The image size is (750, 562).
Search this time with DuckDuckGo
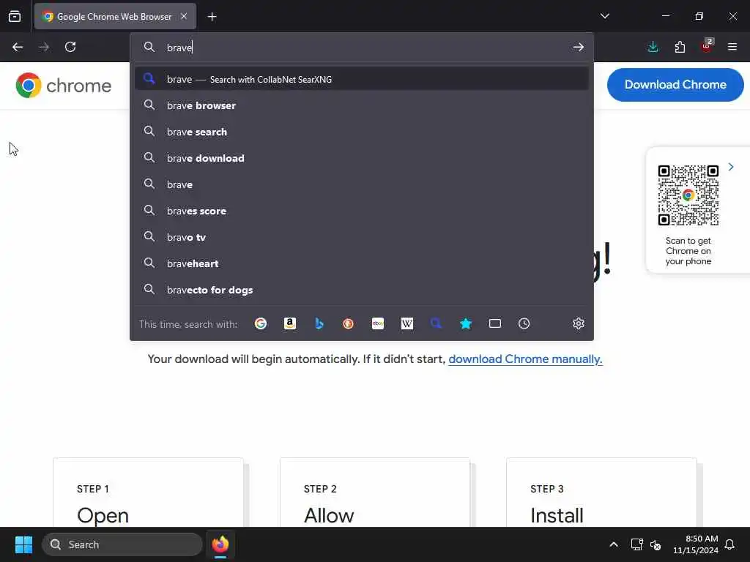[x=348, y=323]
